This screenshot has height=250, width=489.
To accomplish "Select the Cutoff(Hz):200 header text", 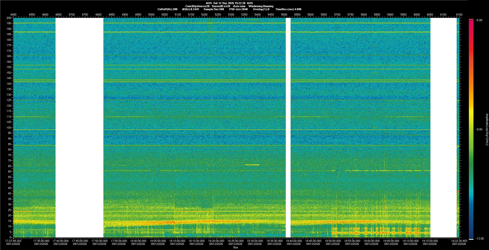I will click(x=167, y=9).
